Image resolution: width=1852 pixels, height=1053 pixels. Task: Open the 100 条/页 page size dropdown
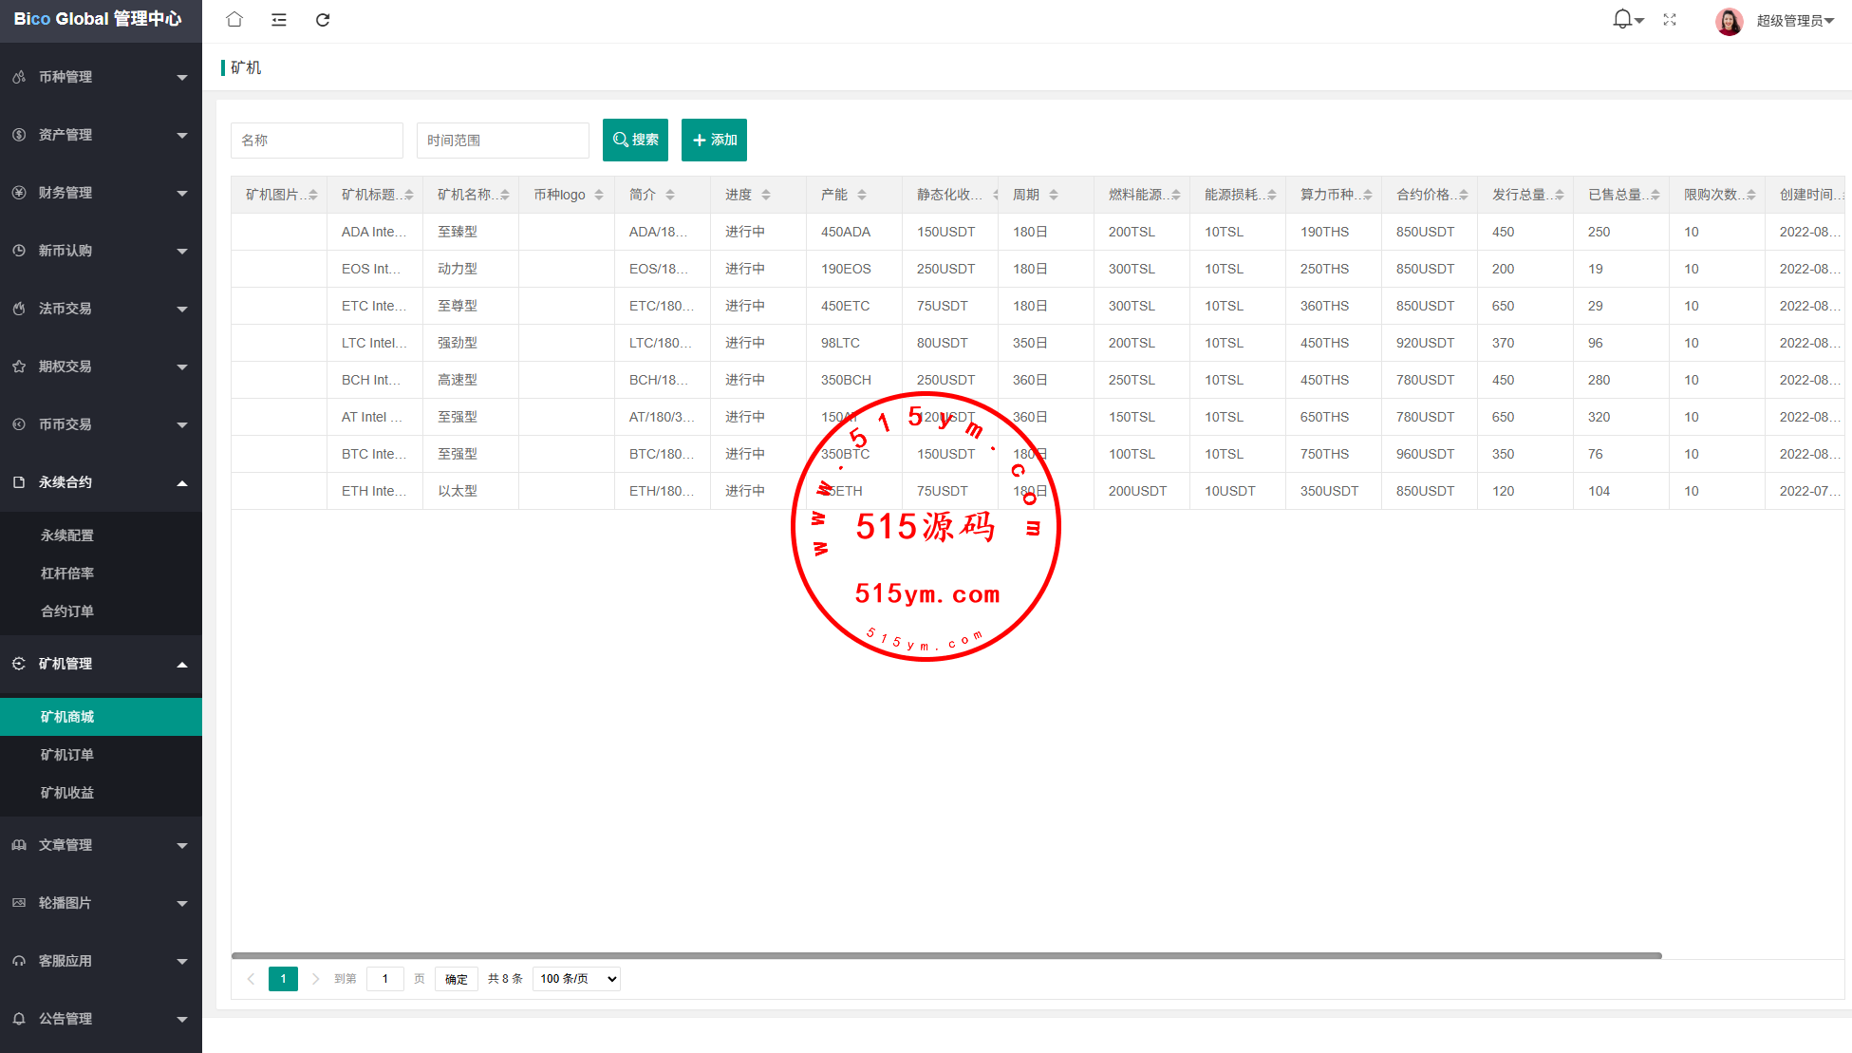(x=576, y=979)
